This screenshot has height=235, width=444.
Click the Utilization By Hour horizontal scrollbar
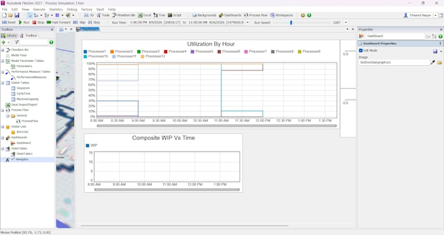point(217,126)
